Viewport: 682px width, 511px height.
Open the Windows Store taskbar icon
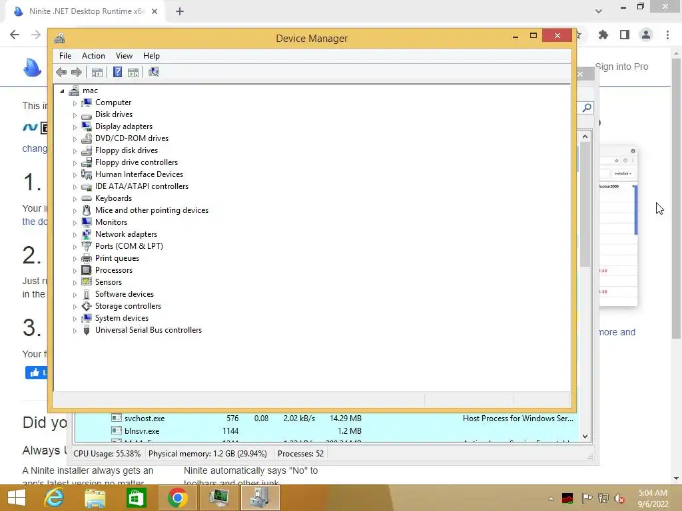point(136,498)
